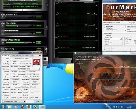
Task: Click the Shader Clock Max value box
Action: point(39,33)
